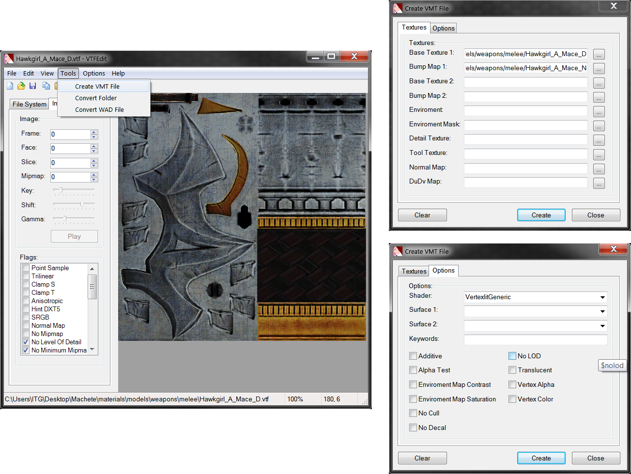This screenshot has height=474, width=631.
Task: Expand the Surface 1 dropdown
Action: pyautogui.click(x=602, y=311)
